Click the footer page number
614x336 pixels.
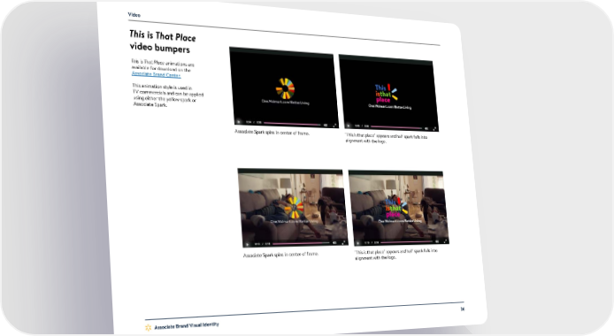[x=463, y=309]
